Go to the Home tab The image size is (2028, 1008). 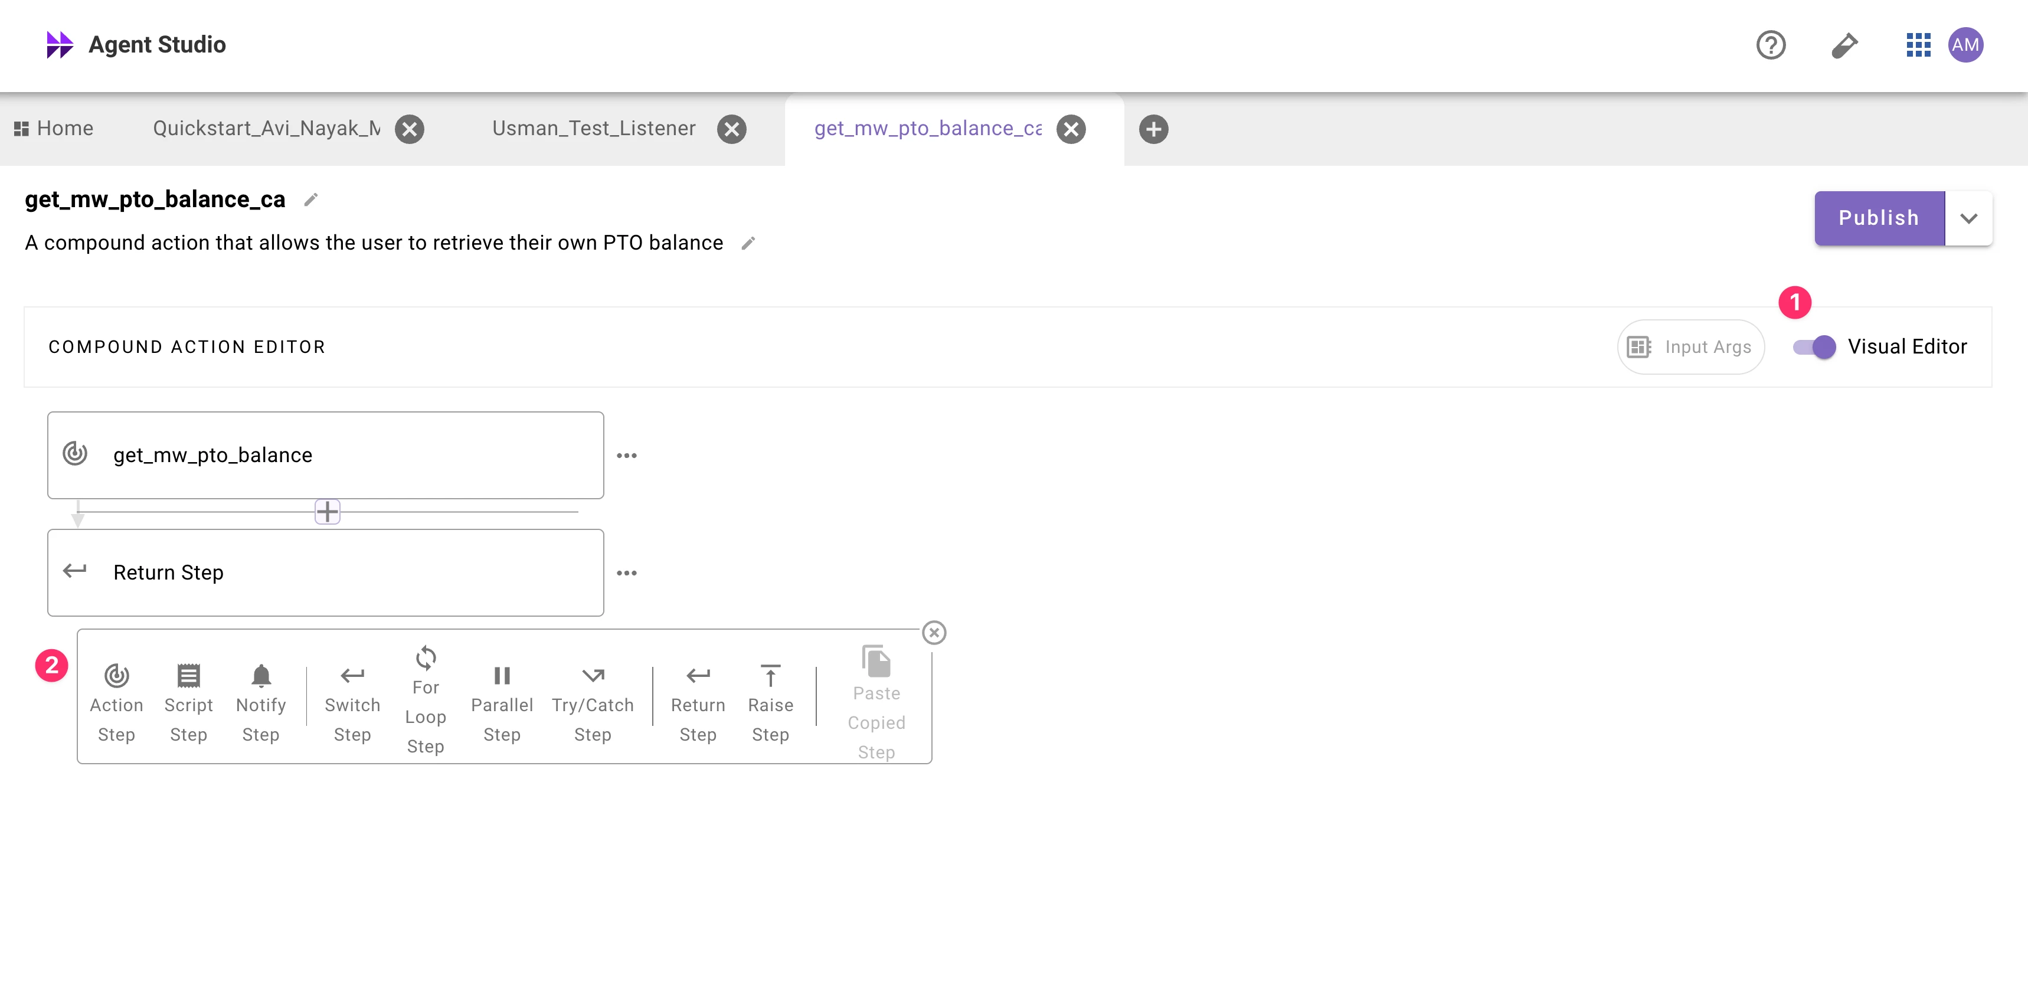pos(54,128)
